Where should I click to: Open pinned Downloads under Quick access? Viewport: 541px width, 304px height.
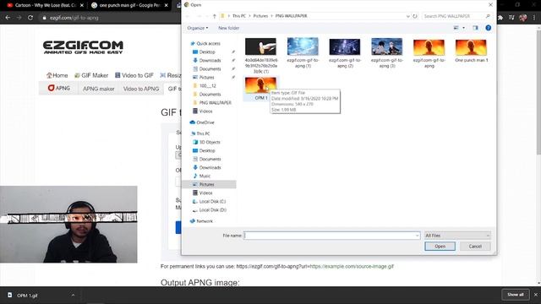point(210,60)
